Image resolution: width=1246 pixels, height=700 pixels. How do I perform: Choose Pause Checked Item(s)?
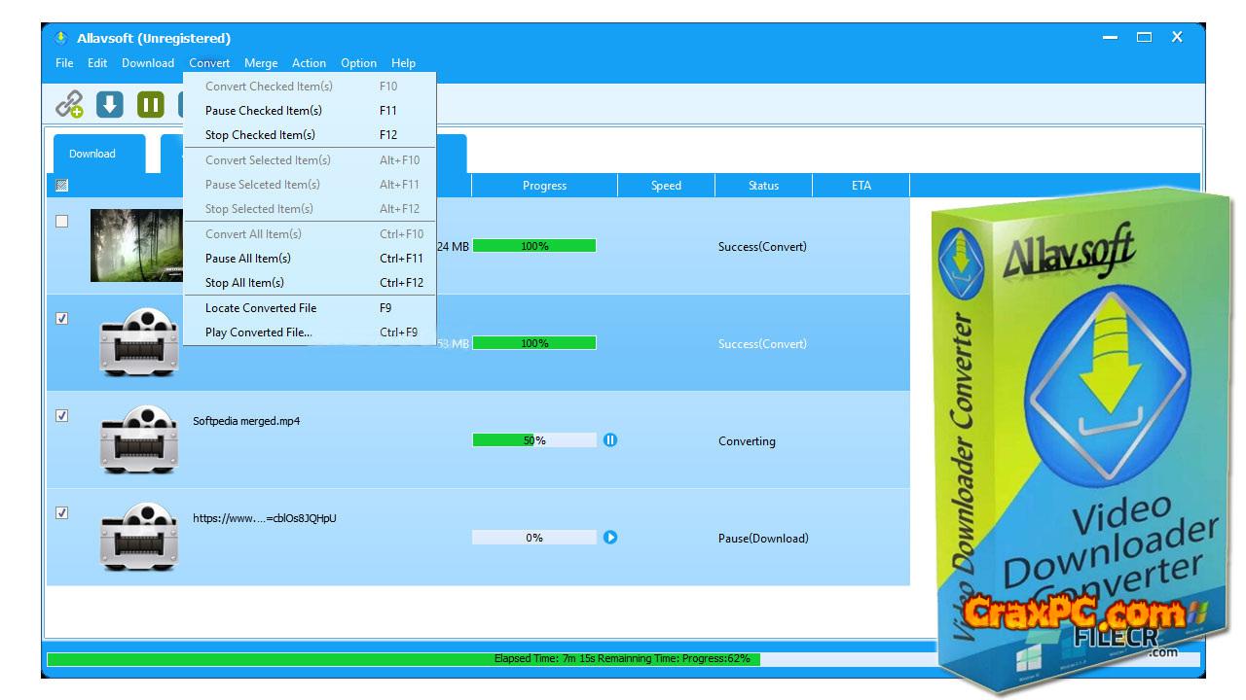(310, 111)
